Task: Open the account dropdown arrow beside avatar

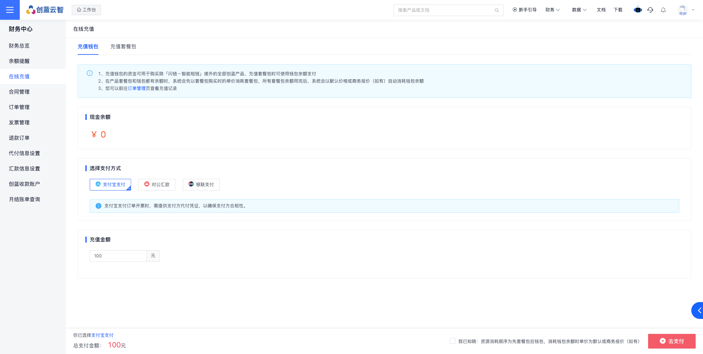Action: (x=693, y=10)
